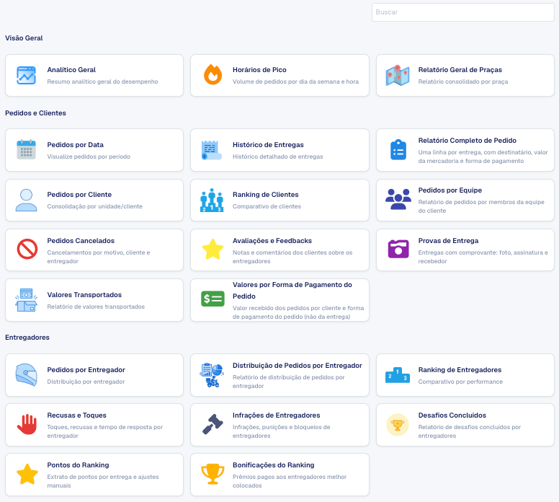Click the Infrações de Entregadores gavel icon

tap(213, 424)
